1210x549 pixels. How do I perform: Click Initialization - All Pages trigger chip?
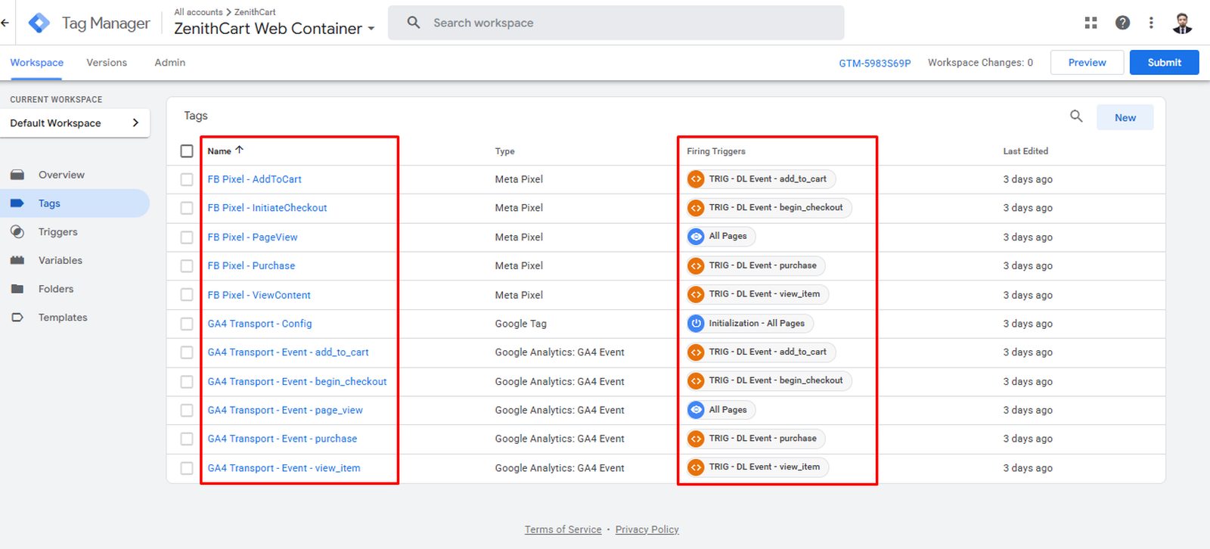coord(749,324)
